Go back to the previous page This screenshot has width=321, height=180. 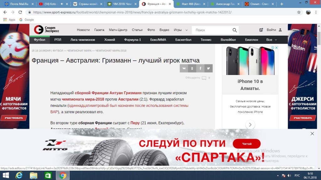coord(5,12)
